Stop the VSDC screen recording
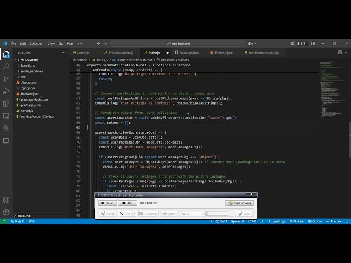Image resolution: width=351 pixels, height=263 pixels. pyautogui.click(x=127, y=203)
